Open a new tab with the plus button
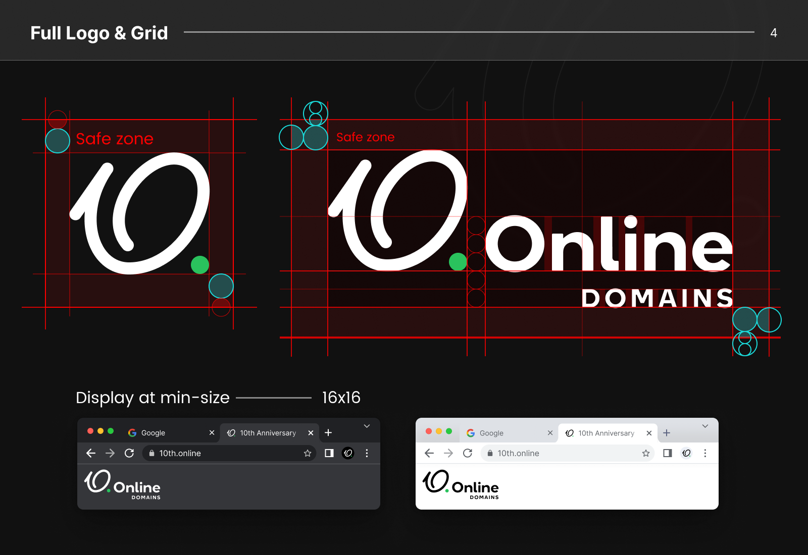This screenshot has height=555, width=808. coord(329,432)
